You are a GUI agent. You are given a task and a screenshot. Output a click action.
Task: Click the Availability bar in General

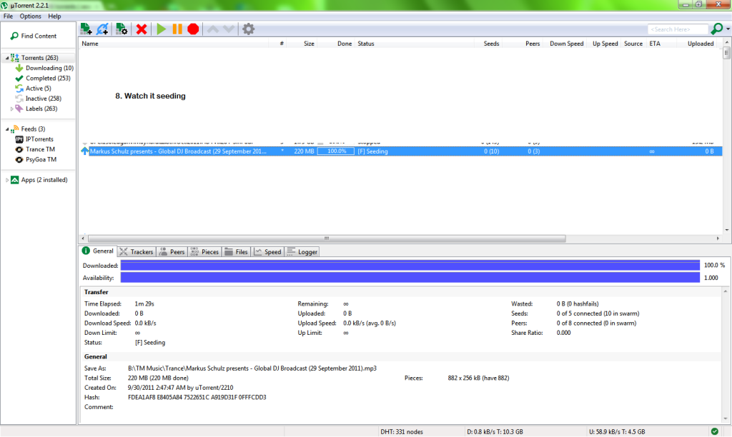(x=410, y=278)
